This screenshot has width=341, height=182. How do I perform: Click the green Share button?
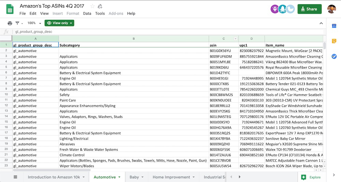[309, 9]
